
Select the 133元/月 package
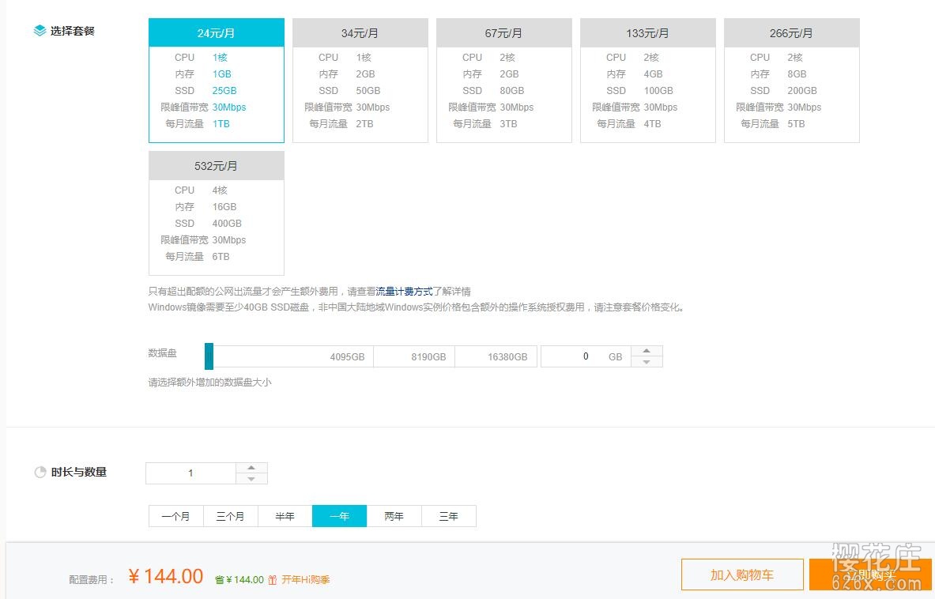pos(647,81)
